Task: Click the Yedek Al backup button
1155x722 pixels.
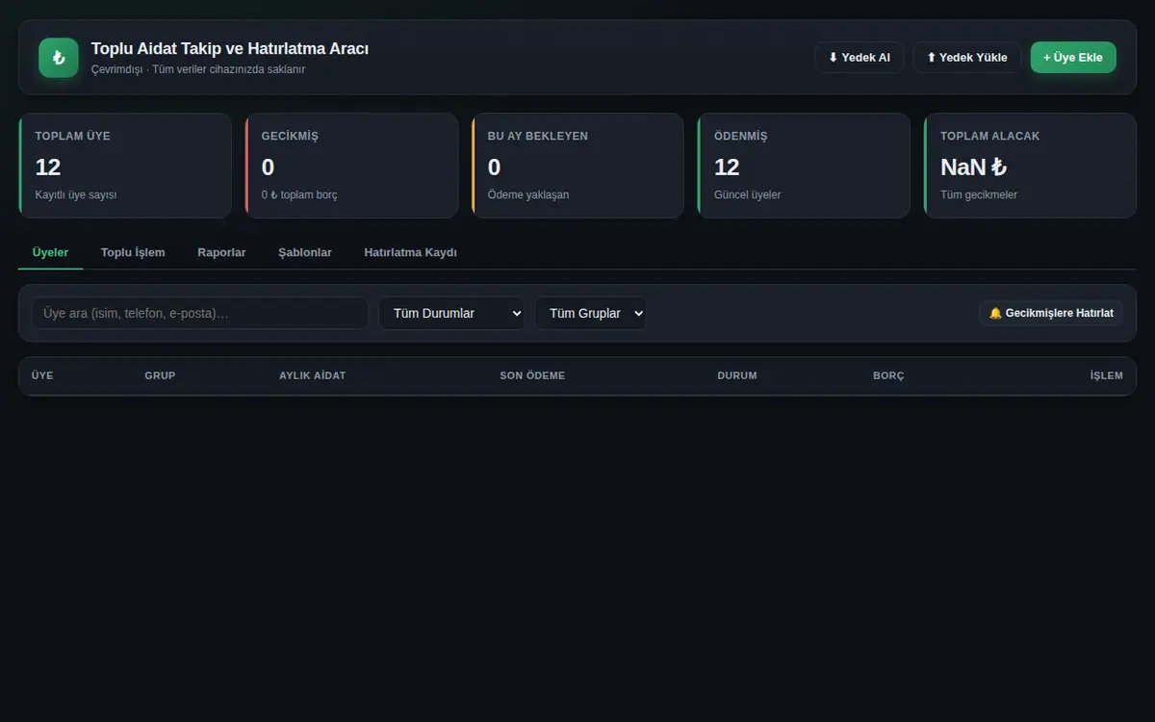Action: click(860, 58)
